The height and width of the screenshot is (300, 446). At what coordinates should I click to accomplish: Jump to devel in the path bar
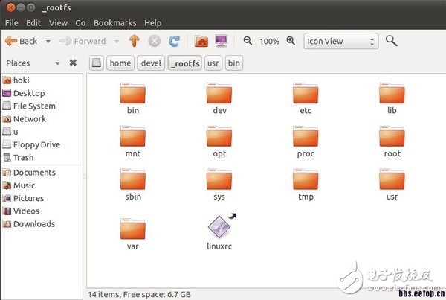151,63
